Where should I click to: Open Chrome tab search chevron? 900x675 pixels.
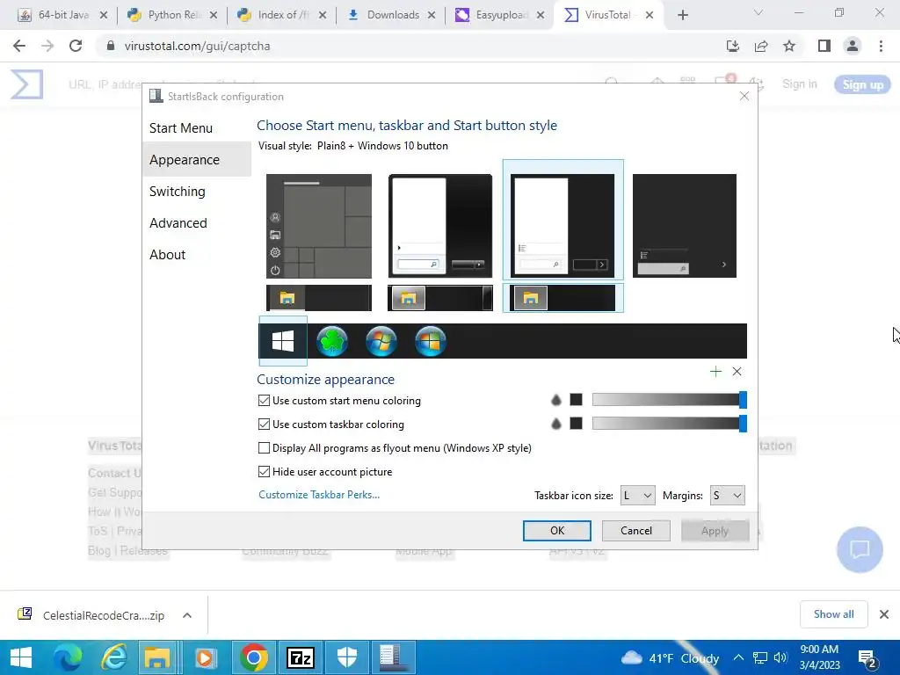coord(758,12)
